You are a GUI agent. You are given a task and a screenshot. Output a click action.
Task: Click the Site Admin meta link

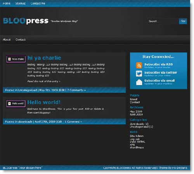click(137, 136)
